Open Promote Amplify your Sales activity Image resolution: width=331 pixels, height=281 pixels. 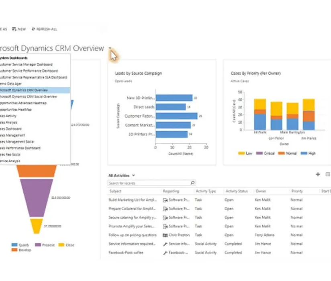(132, 226)
